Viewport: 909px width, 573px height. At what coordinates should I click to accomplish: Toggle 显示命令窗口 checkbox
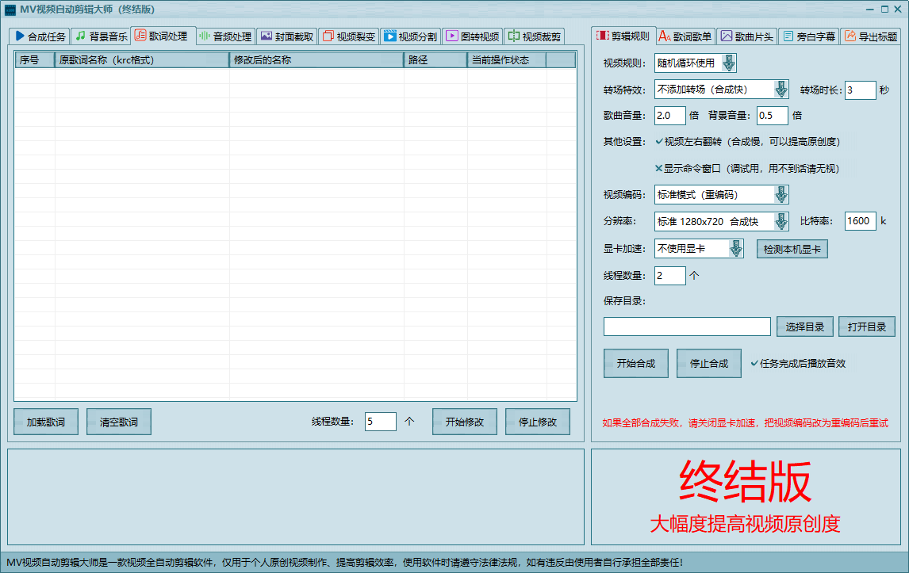pos(658,169)
